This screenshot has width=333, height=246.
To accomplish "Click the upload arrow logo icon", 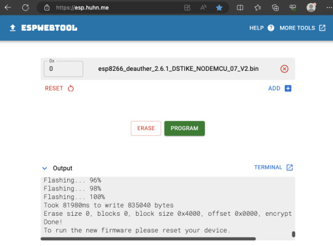I will [13, 28].
